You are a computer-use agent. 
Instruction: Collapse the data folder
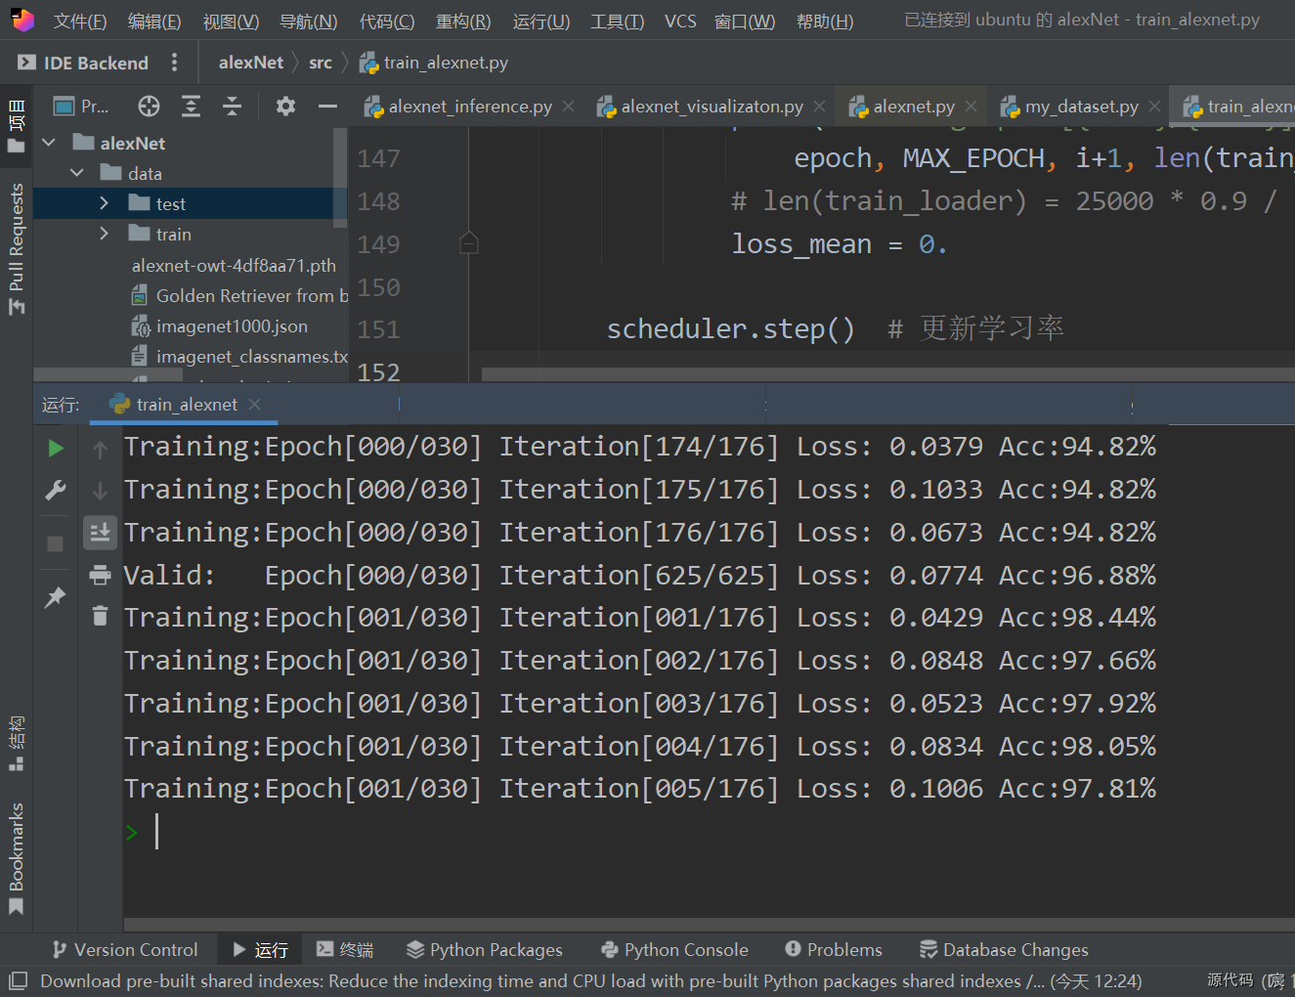click(x=77, y=173)
